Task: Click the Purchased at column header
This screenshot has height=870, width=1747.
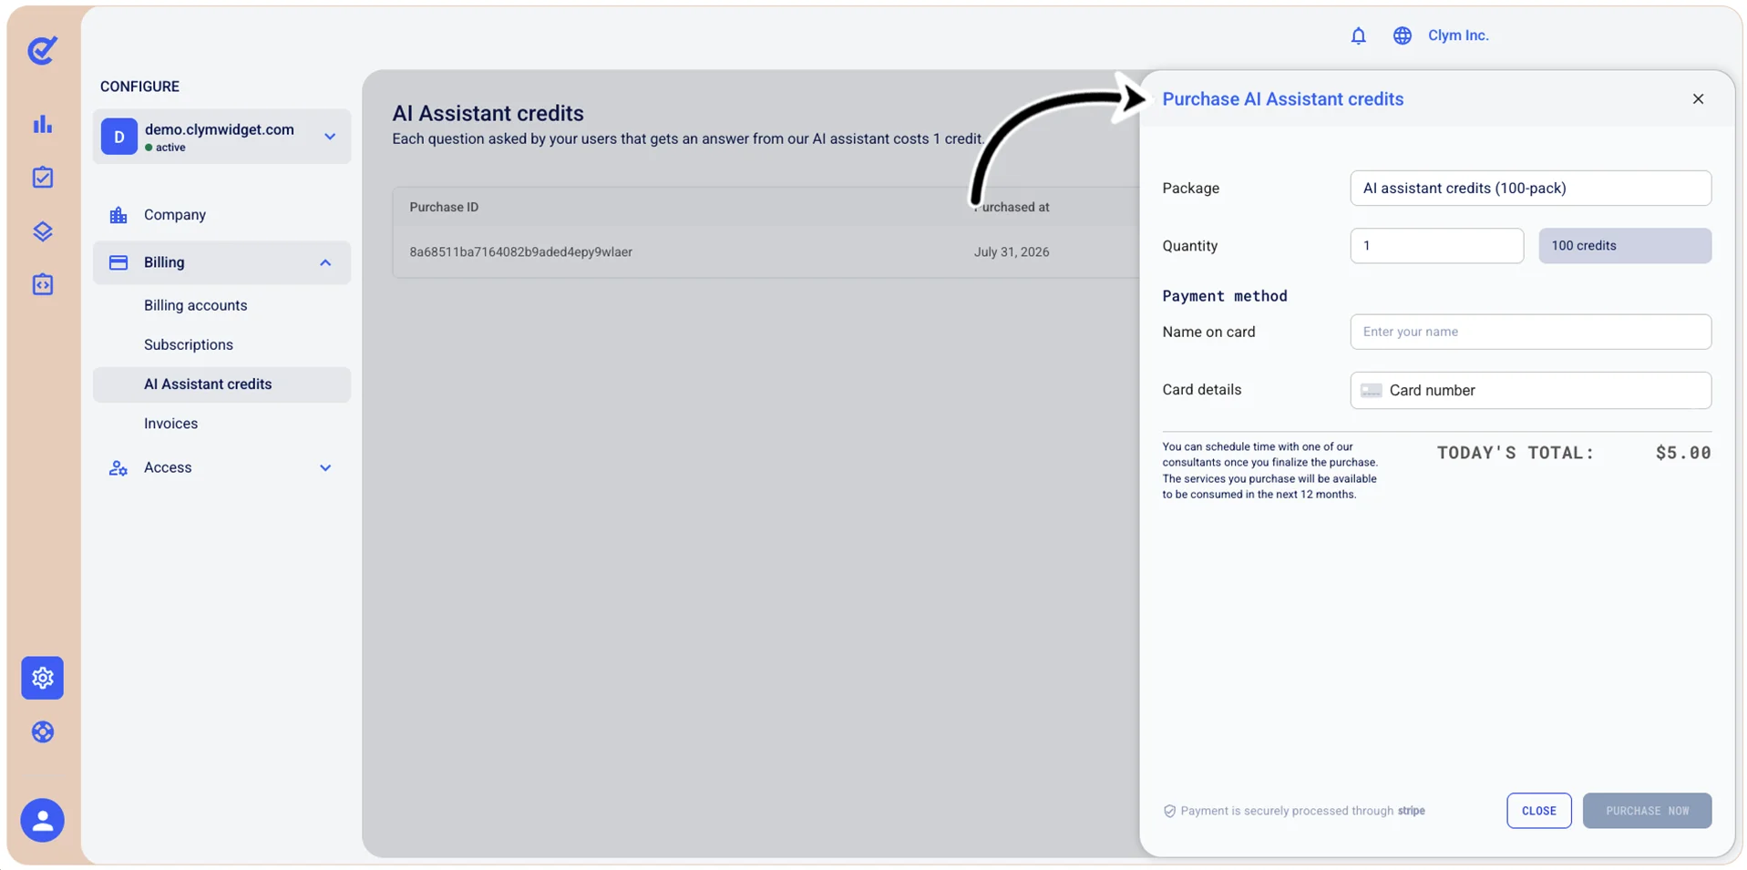Action: point(1011,207)
